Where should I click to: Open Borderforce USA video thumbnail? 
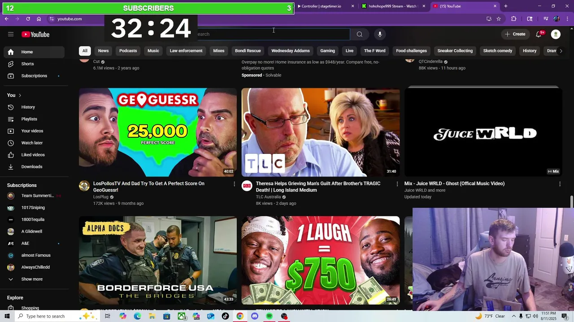coord(158,260)
